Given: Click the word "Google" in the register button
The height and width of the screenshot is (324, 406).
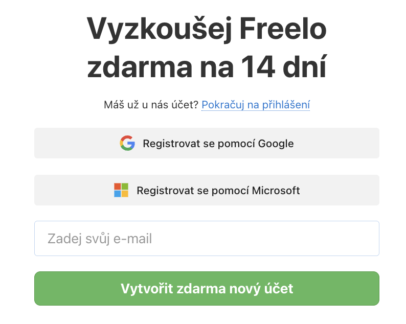Looking at the screenshot, I should point(276,143).
